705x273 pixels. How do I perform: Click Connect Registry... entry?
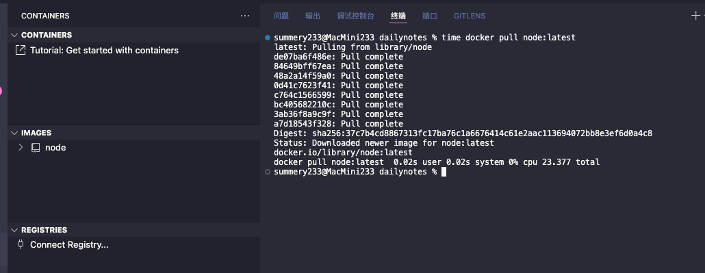point(69,245)
